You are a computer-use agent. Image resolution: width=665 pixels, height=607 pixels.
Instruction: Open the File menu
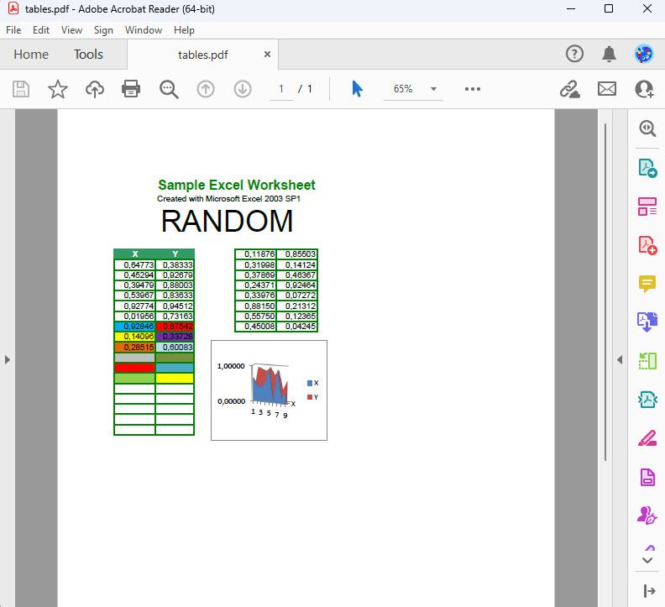13,30
